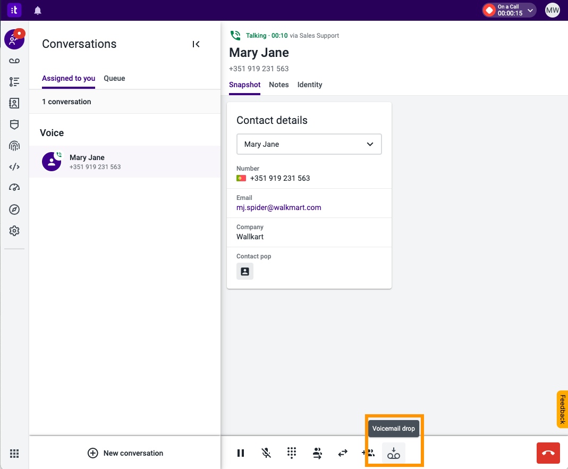
Task: Open the Contact pop icon
Action: (x=245, y=271)
